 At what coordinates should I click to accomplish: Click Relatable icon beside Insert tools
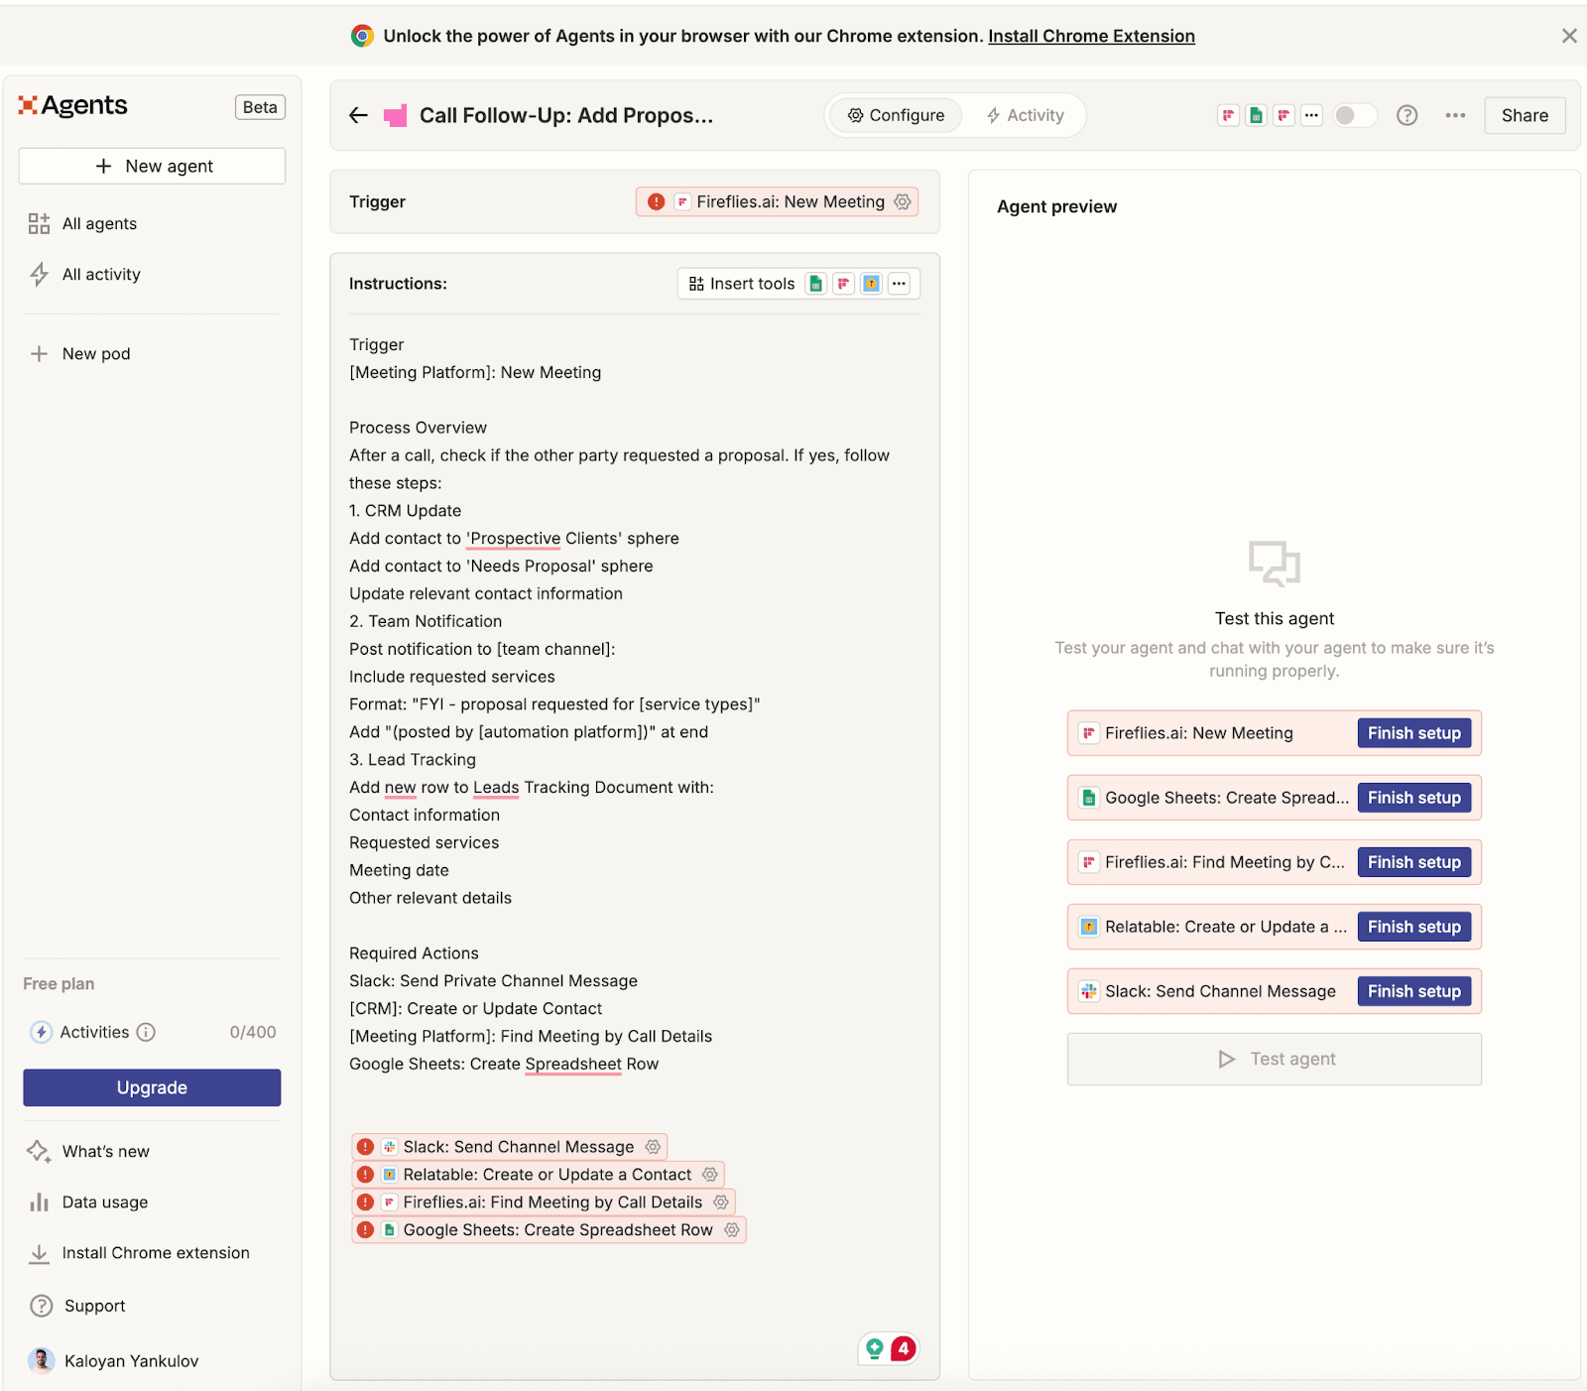[871, 284]
